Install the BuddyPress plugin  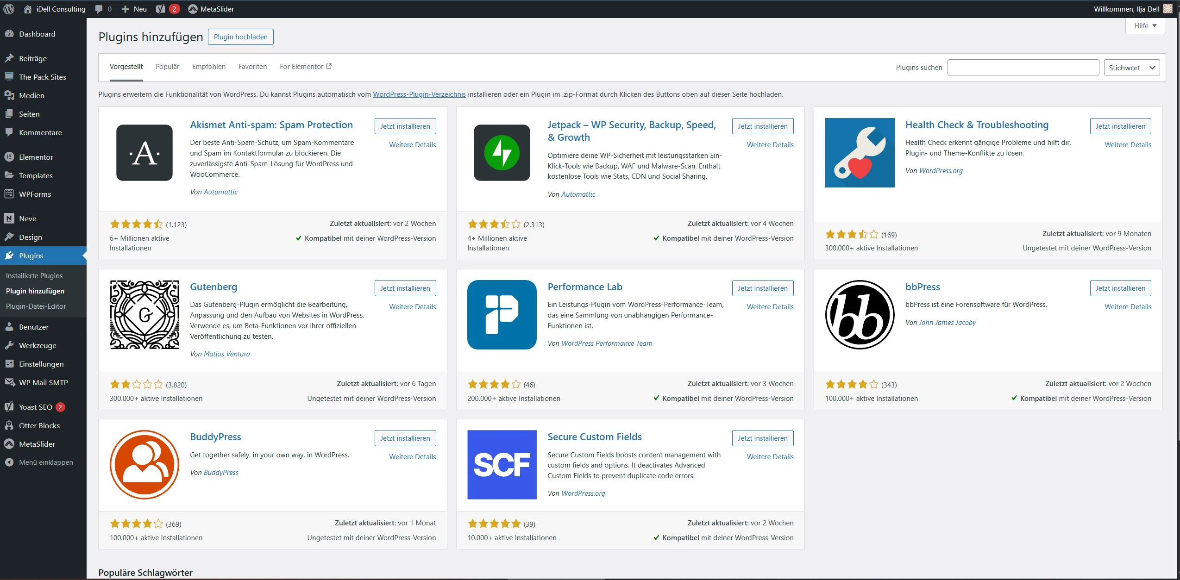click(405, 438)
